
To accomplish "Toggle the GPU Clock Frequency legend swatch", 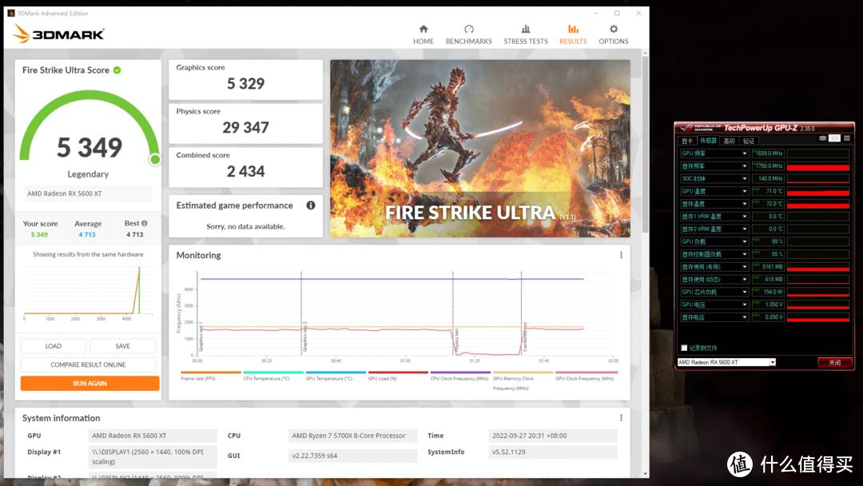I will coord(587,372).
